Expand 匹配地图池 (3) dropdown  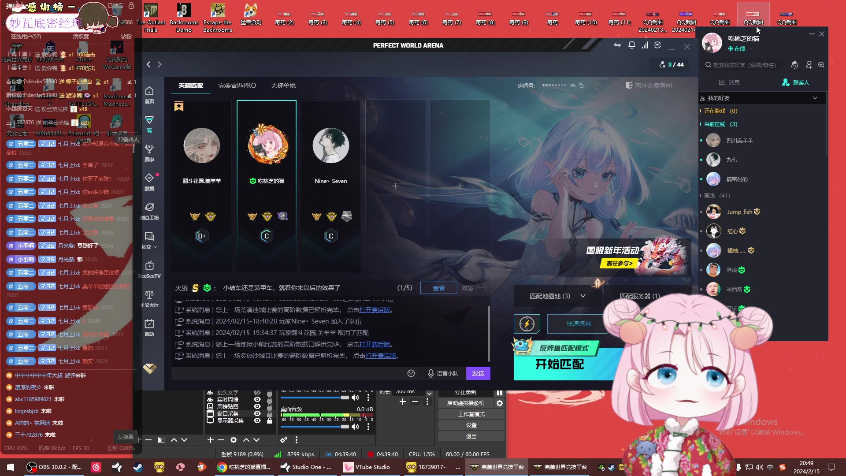558,296
